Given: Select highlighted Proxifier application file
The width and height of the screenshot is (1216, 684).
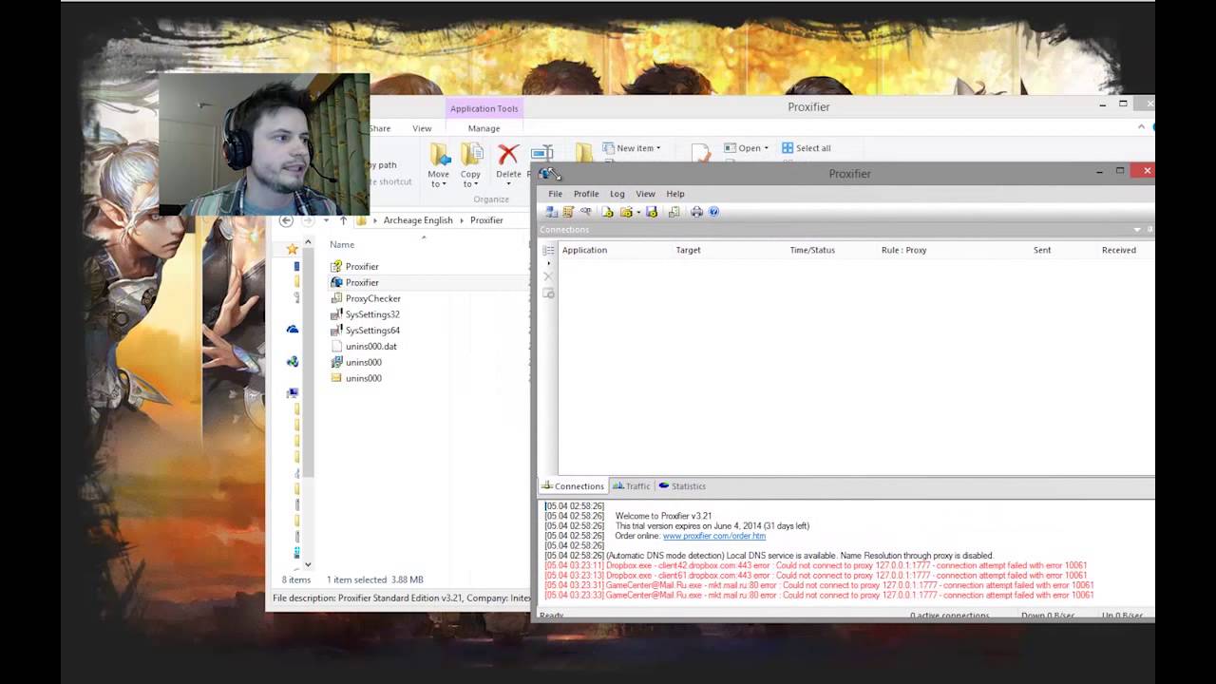Looking at the screenshot, I should [354, 282].
